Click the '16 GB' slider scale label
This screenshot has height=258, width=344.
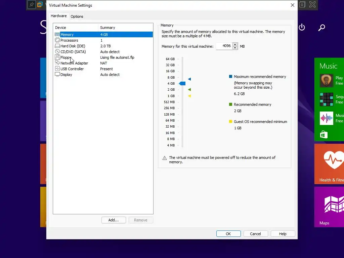click(170, 71)
